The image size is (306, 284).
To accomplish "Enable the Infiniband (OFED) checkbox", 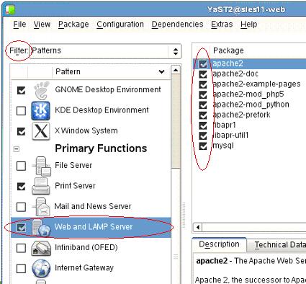I will click(x=21, y=248).
